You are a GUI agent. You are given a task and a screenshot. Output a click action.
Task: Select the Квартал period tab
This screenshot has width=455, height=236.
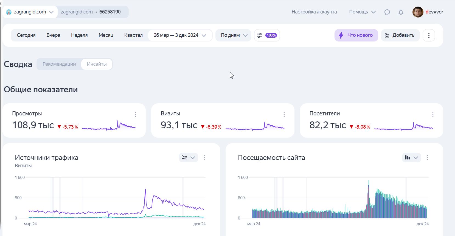pos(133,35)
